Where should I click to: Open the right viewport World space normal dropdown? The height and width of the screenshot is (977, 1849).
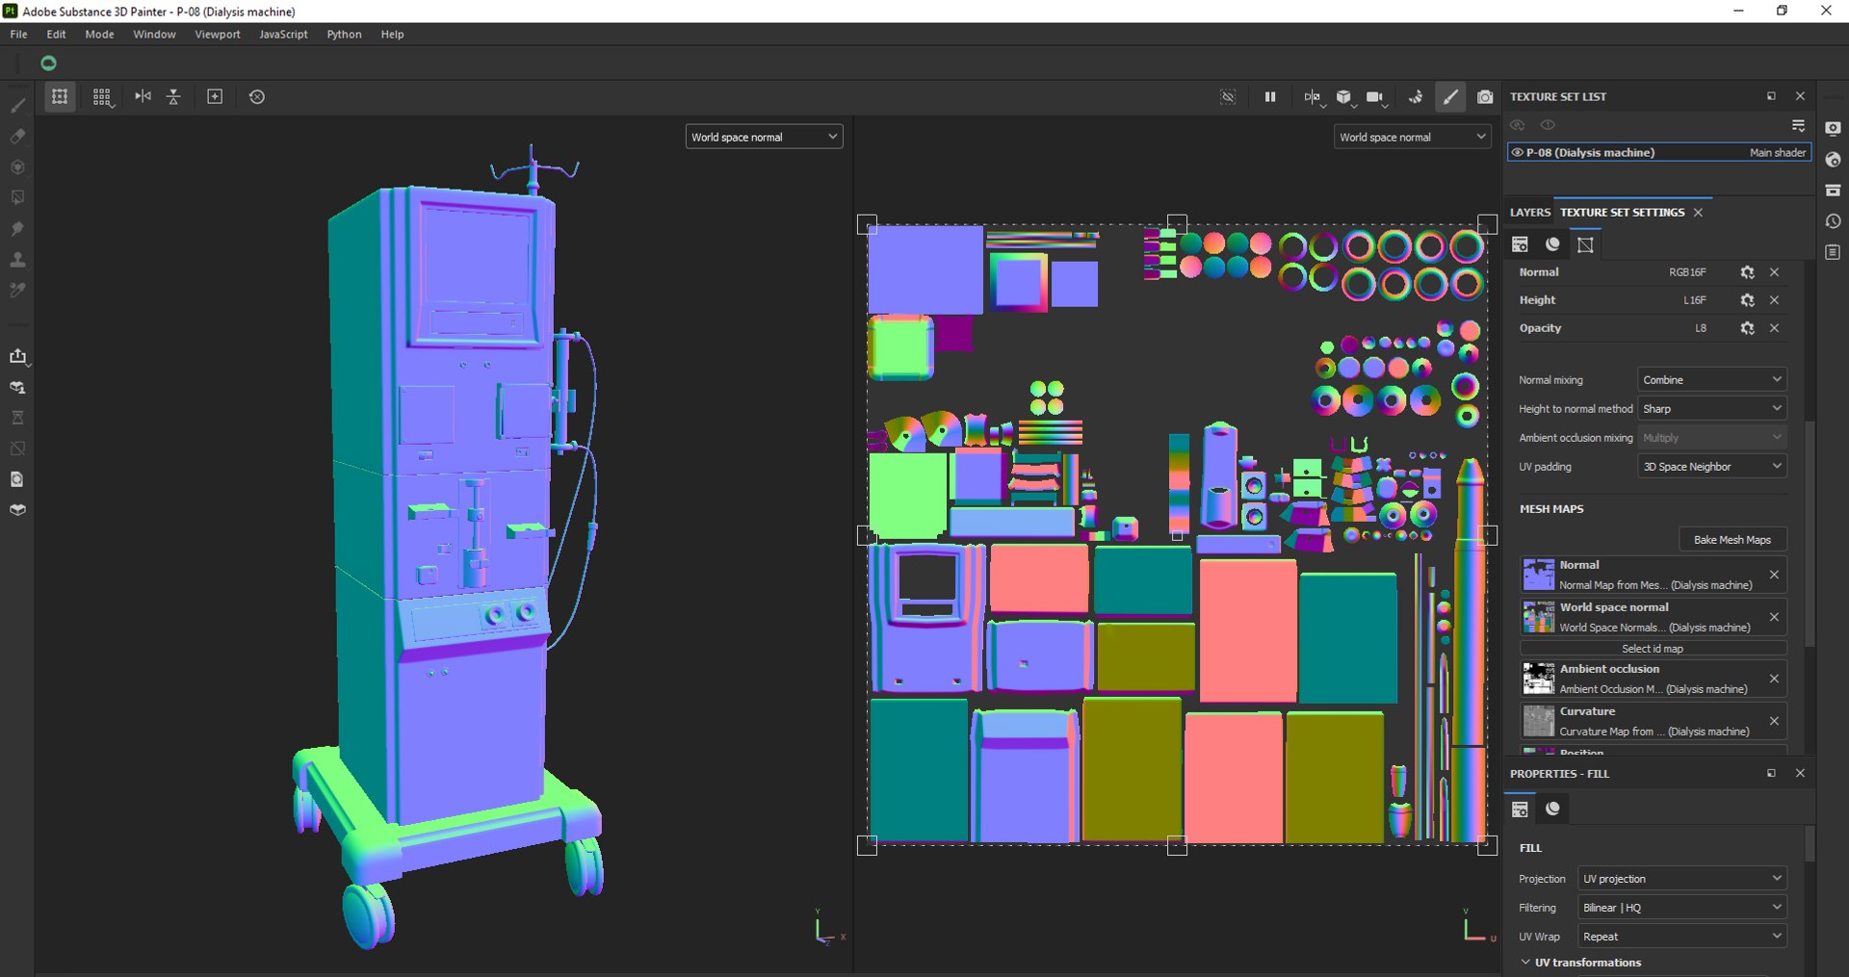pyautogui.click(x=1413, y=137)
